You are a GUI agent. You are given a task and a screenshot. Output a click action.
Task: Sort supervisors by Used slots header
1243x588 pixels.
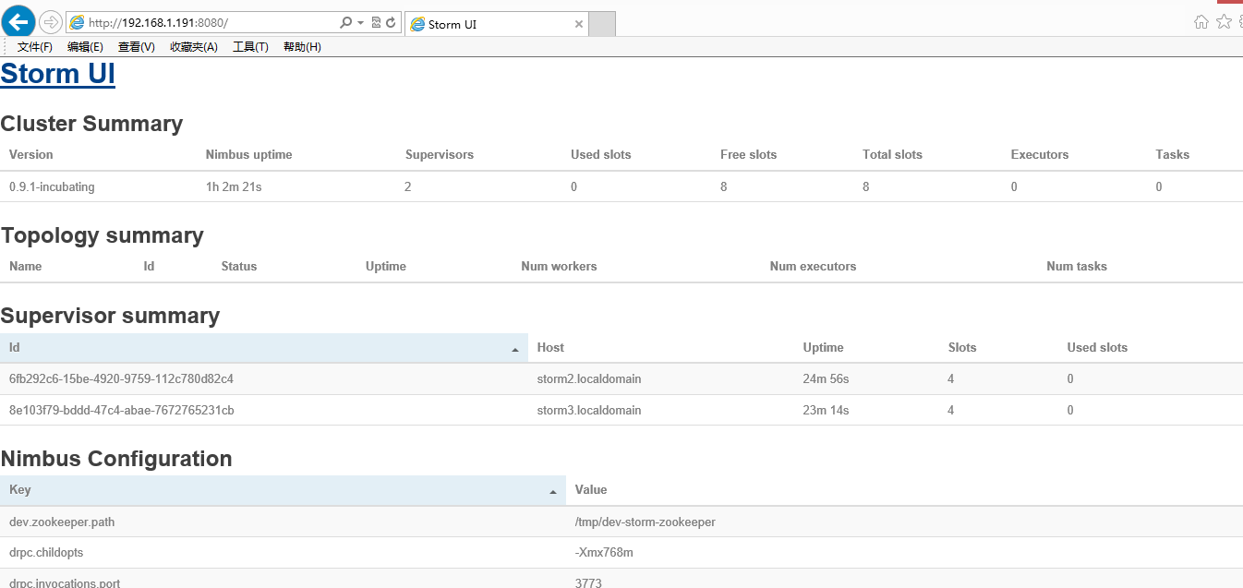point(1097,348)
